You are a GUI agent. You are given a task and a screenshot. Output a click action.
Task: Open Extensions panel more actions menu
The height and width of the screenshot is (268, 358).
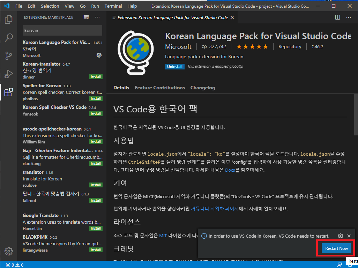[x=97, y=17]
